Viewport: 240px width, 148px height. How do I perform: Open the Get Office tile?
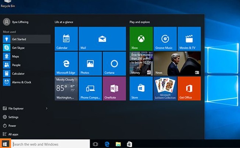coord(189,89)
